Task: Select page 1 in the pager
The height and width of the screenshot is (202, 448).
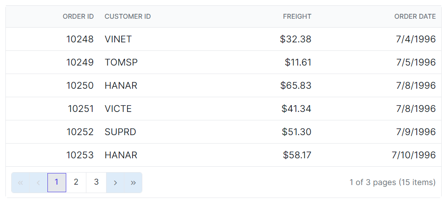Action: point(57,182)
